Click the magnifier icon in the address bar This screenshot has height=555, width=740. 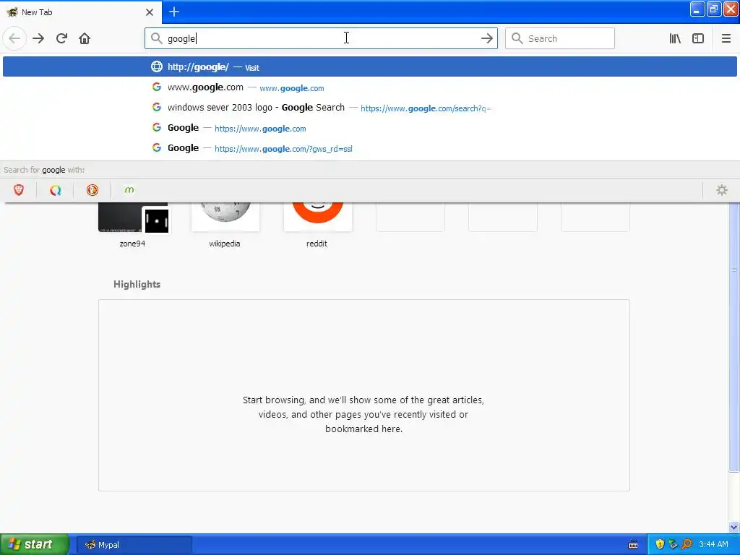(156, 38)
